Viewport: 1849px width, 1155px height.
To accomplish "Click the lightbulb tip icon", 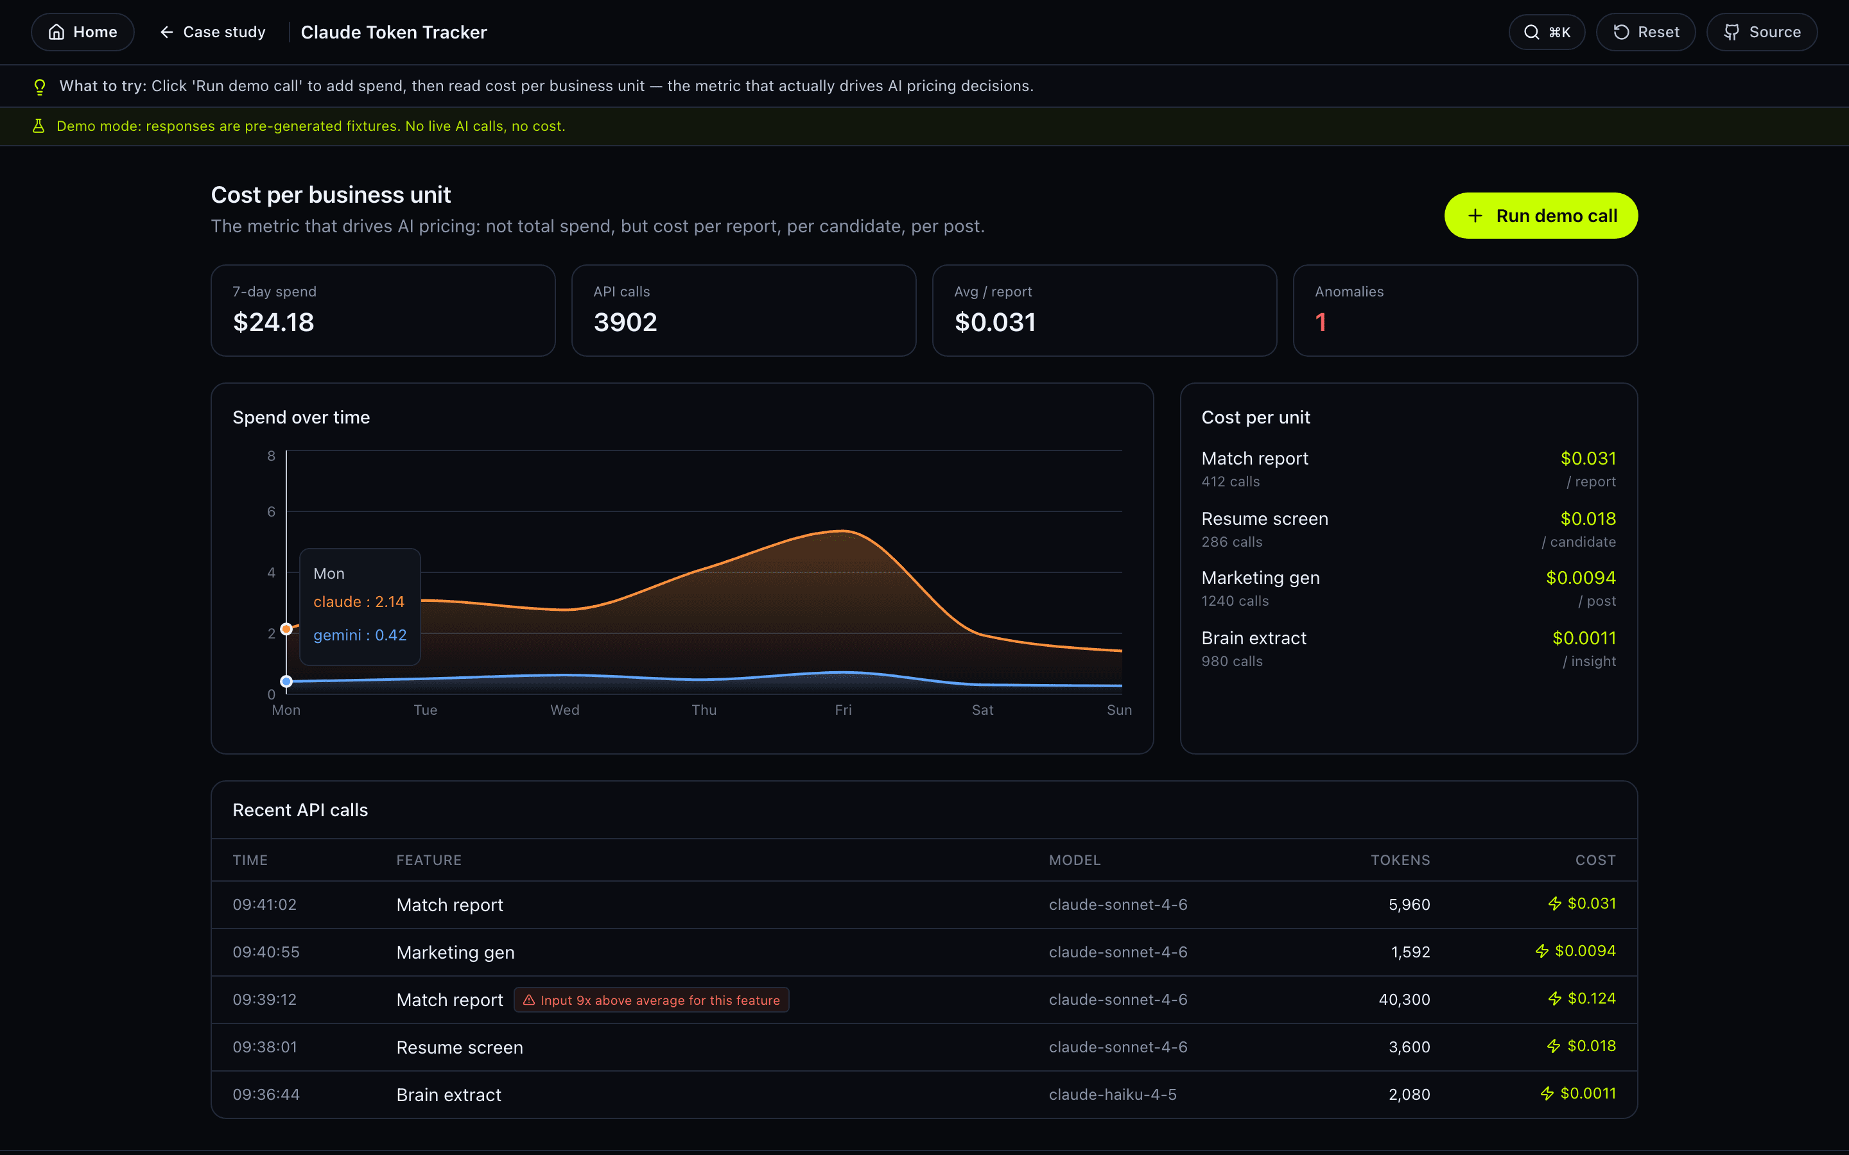I will click(x=40, y=87).
